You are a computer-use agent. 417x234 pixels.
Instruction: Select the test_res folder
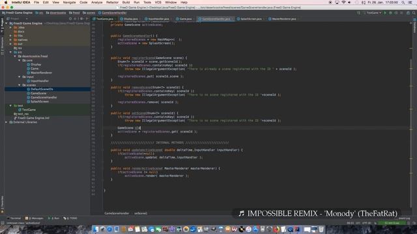tap(21, 114)
